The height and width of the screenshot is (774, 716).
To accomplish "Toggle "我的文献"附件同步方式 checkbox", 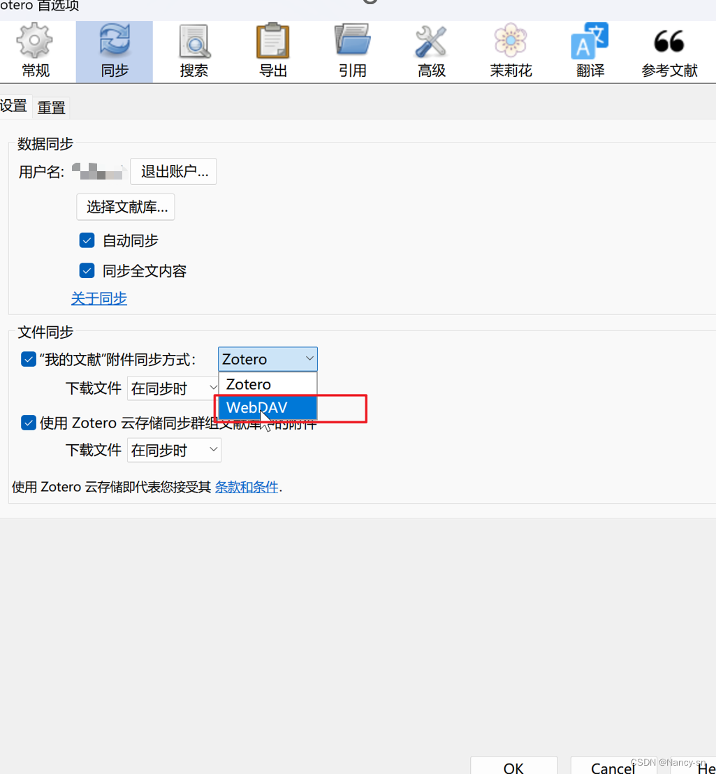I will 29,359.
